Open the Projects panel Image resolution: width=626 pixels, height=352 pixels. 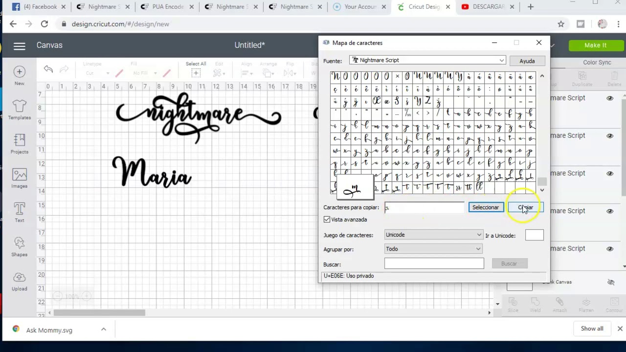(19, 140)
